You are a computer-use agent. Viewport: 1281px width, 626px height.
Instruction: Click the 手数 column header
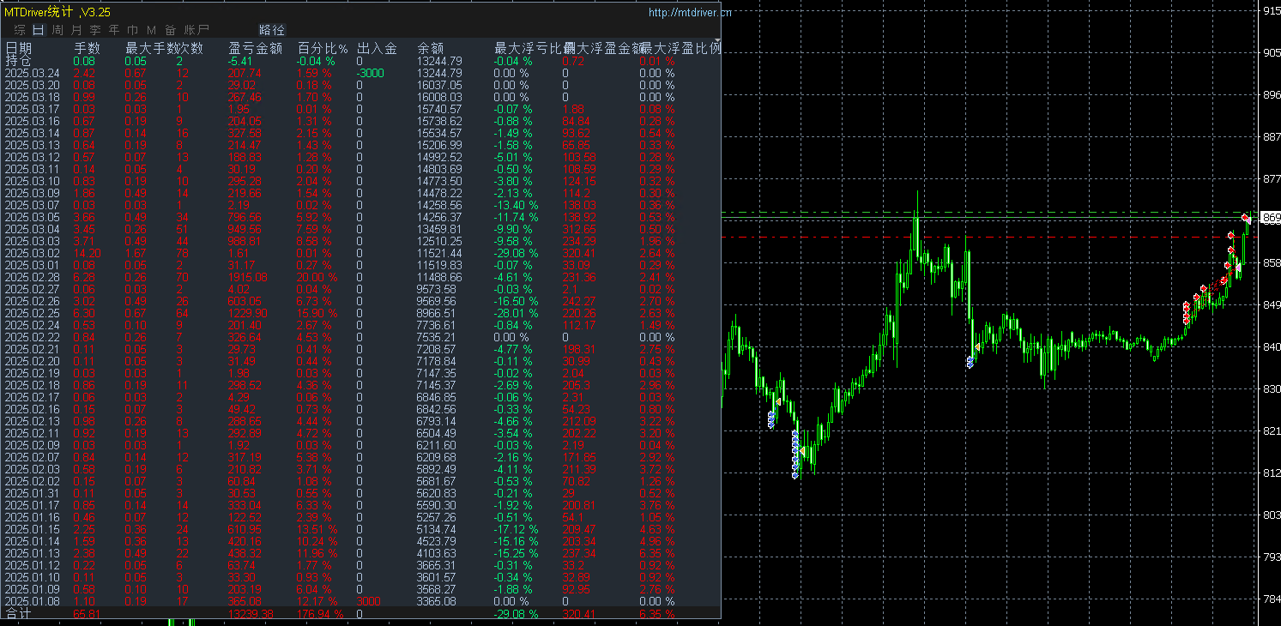[87, 49]
